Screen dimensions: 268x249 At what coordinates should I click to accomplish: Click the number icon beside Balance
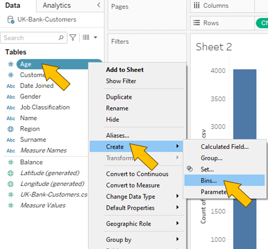pyautogui.click(x=11, y=162)
